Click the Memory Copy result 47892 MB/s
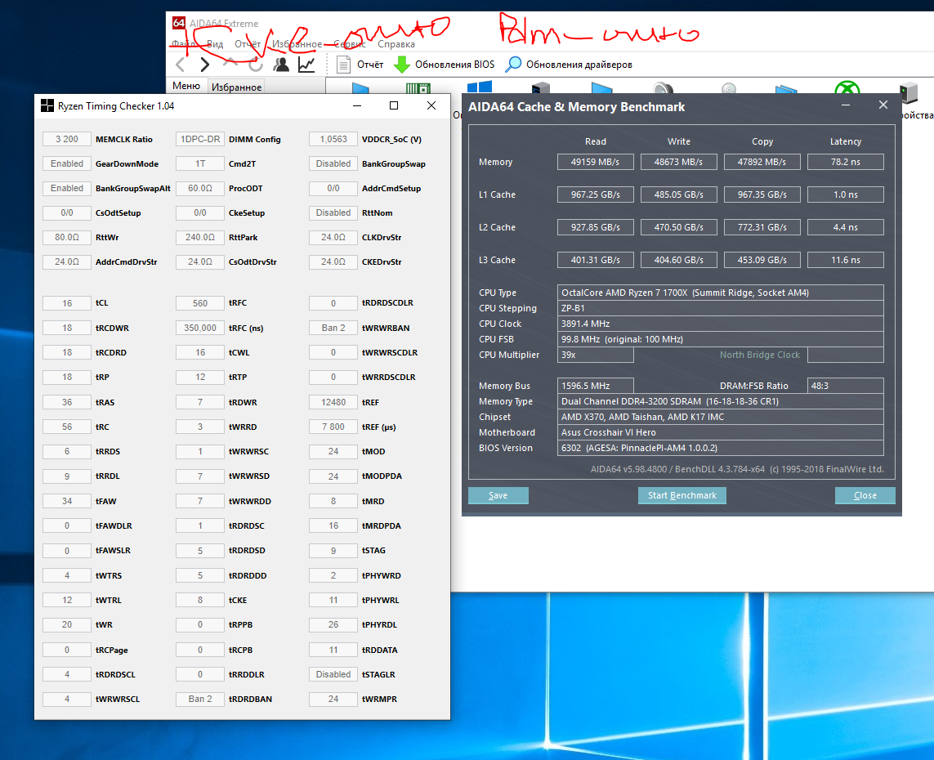Viewport: 934px width, 760px height. point(762,162)
